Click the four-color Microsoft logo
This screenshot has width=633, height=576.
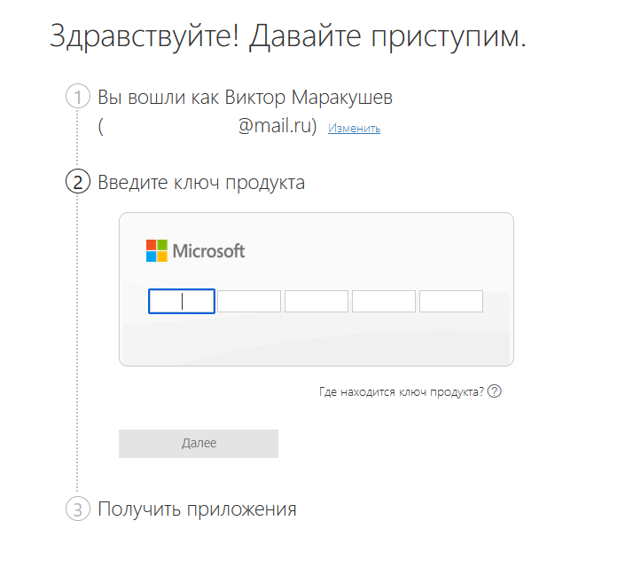tap(156, 250)
